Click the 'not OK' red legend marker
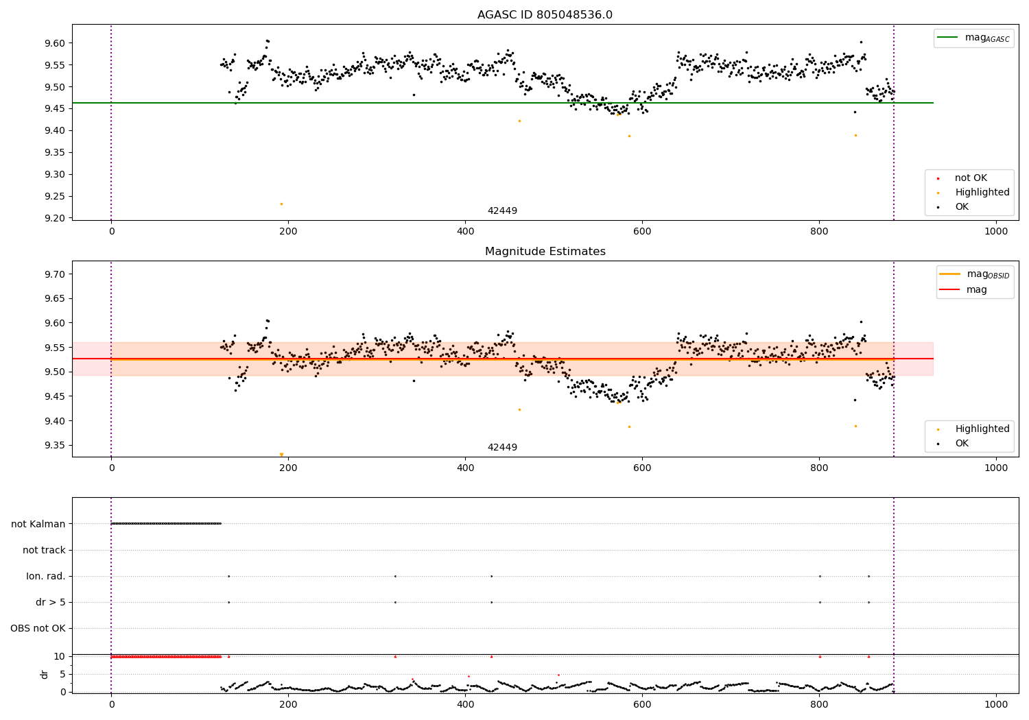Viewport: 1029px width, 720px height. coord(938,178)
